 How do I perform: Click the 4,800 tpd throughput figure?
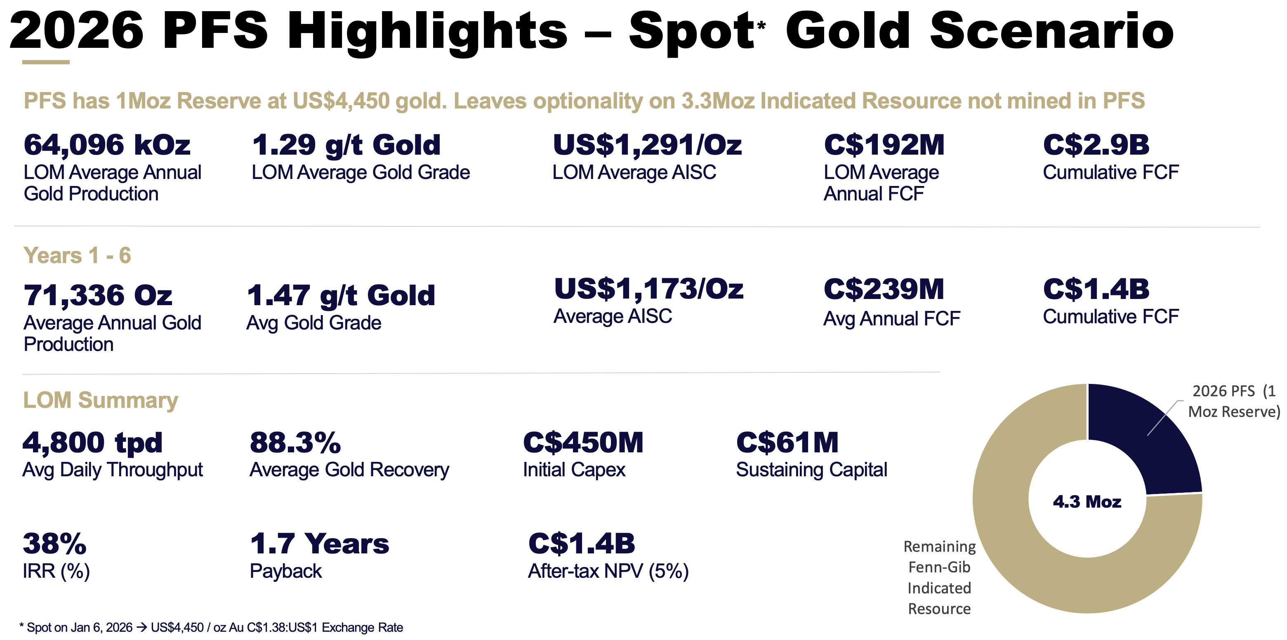coord(92,442)
